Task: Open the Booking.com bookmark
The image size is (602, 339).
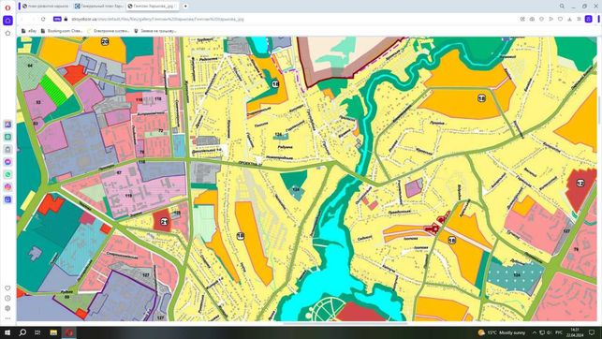Action: pyautogui.click(x=62, y=31)
